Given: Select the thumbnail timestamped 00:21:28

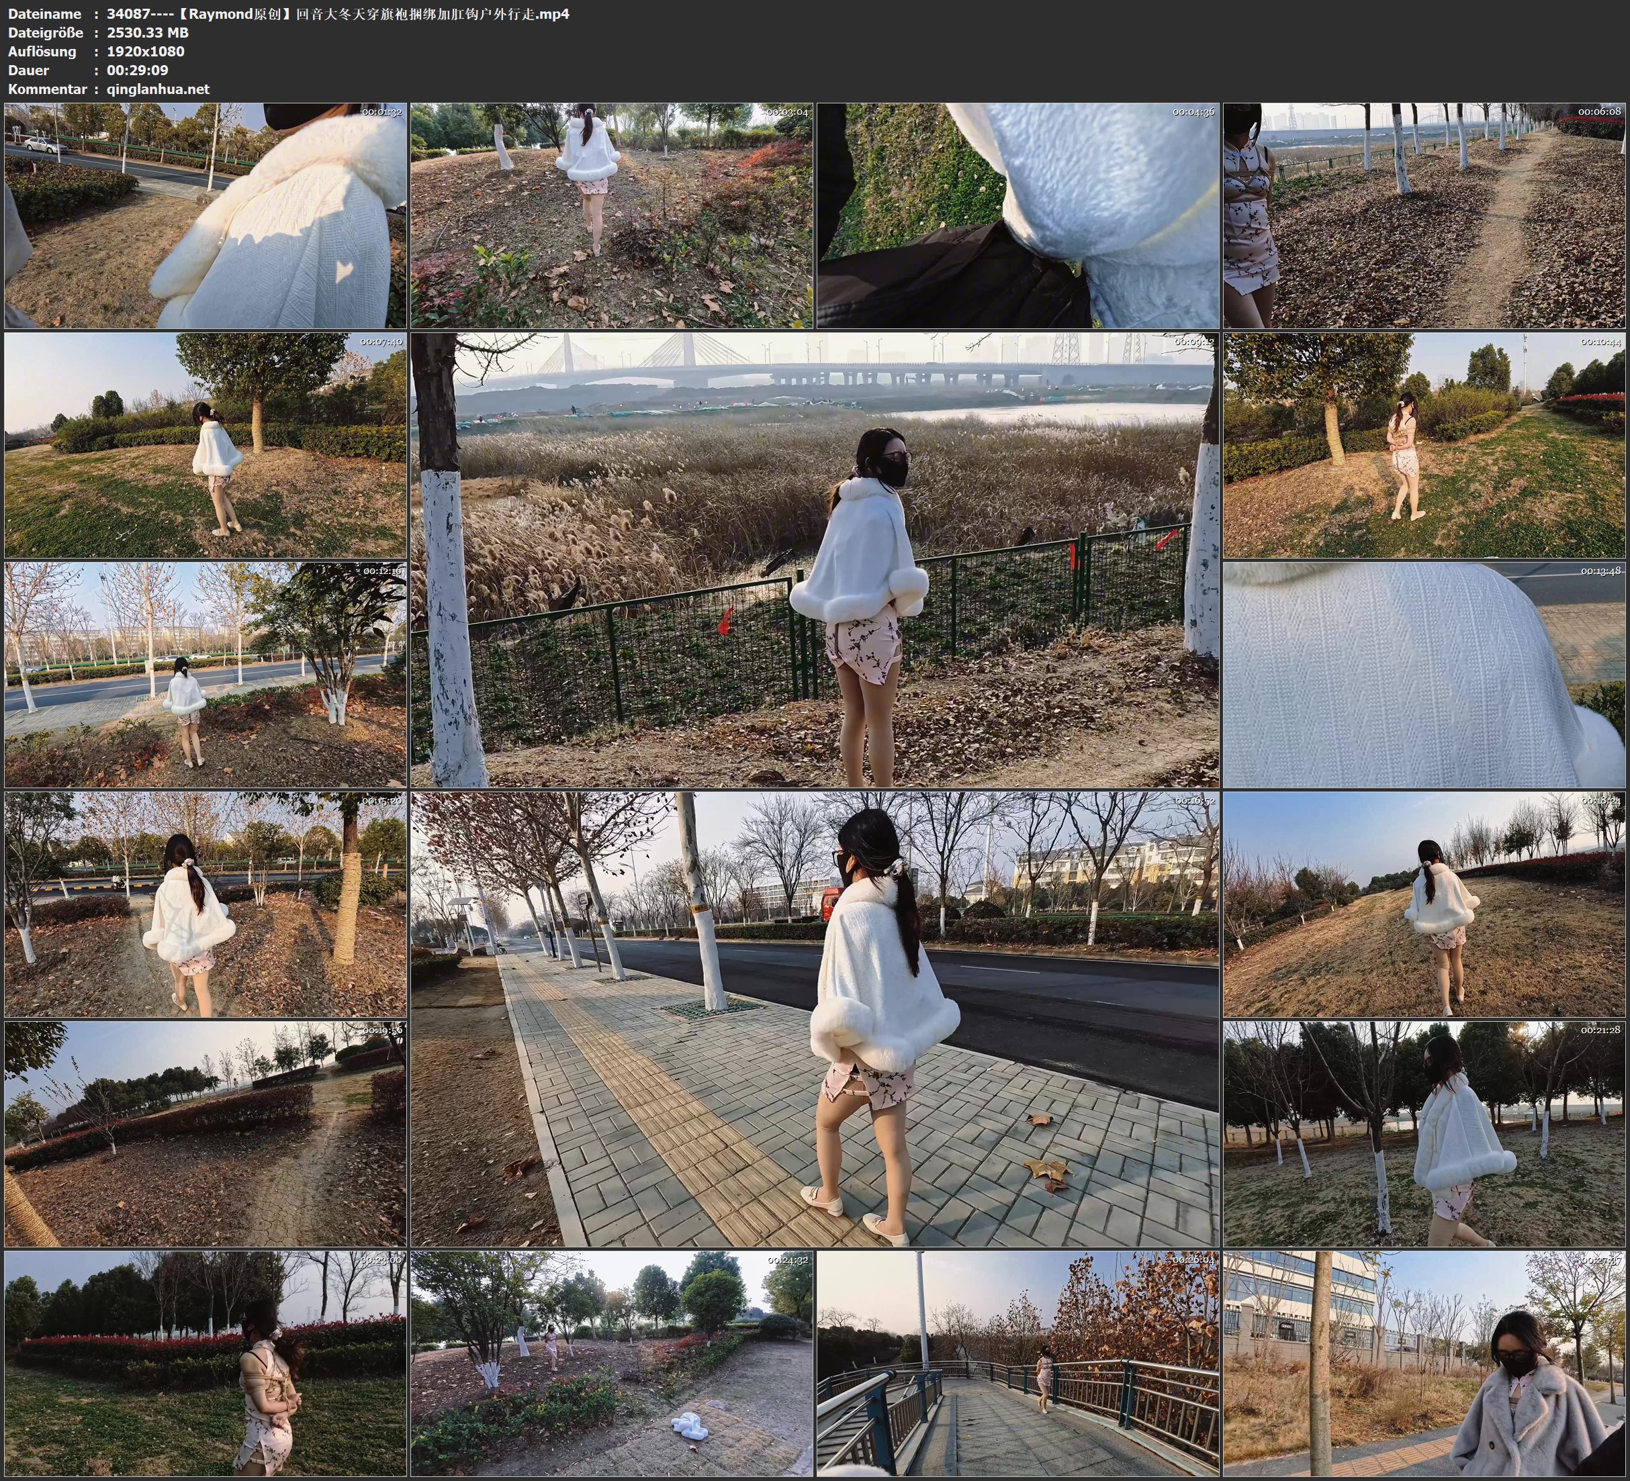Looking at the screenshot, I should coord(1424,1133).
